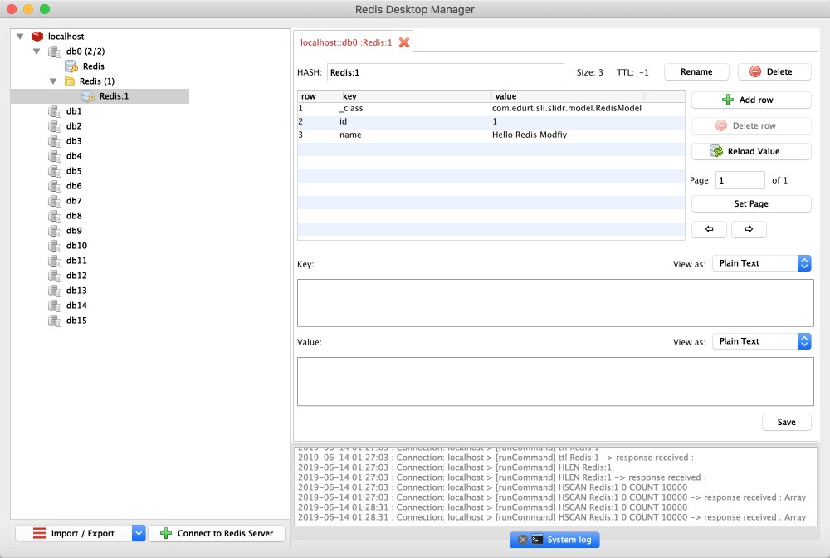This screenshot has height=558, width=830.
Task: Click the db1 database icon
Action: (55, 111)
